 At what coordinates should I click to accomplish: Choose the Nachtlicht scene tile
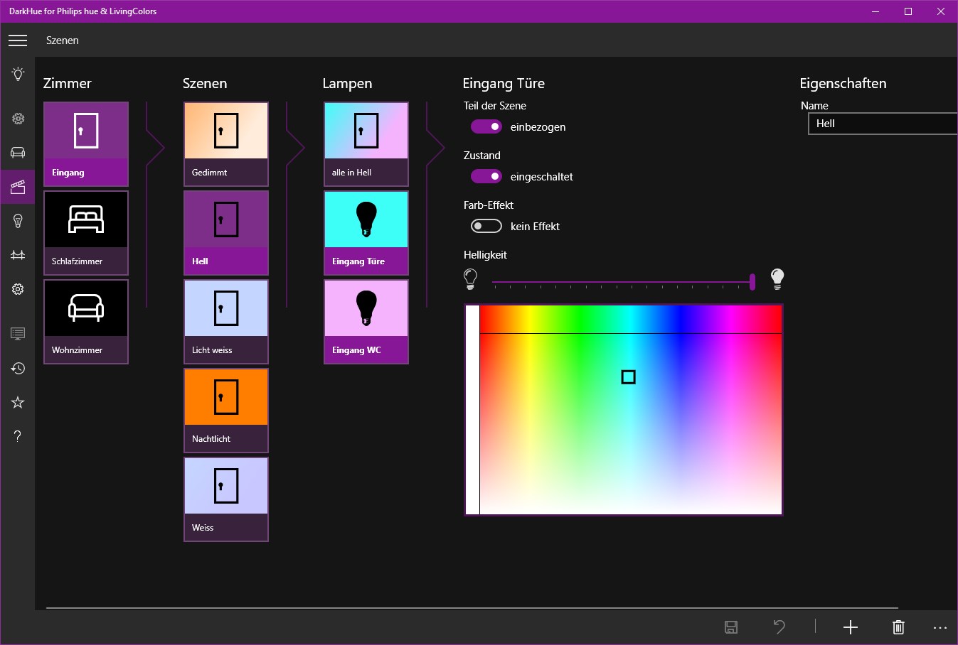coord(226,411)
